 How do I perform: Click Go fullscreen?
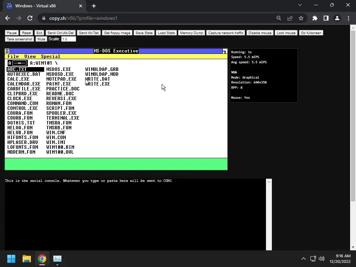coord(311,33)
